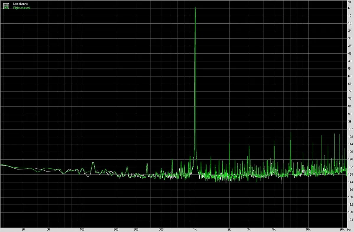Click the spectrum graph icon in the legend

6,6
